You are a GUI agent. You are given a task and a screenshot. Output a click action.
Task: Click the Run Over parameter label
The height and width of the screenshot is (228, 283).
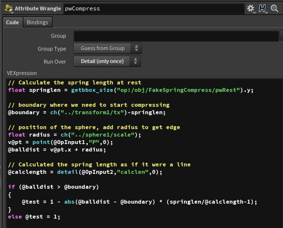[x=55, y=62]
